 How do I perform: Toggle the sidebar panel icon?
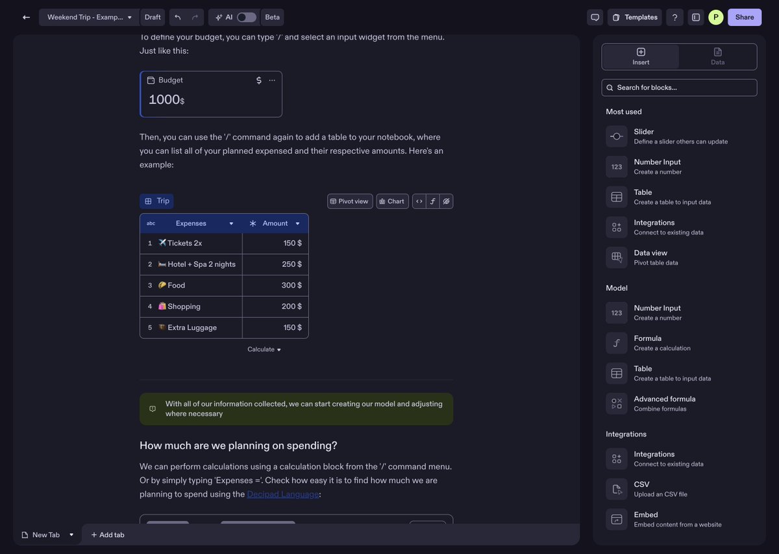[x=696, y=18]
